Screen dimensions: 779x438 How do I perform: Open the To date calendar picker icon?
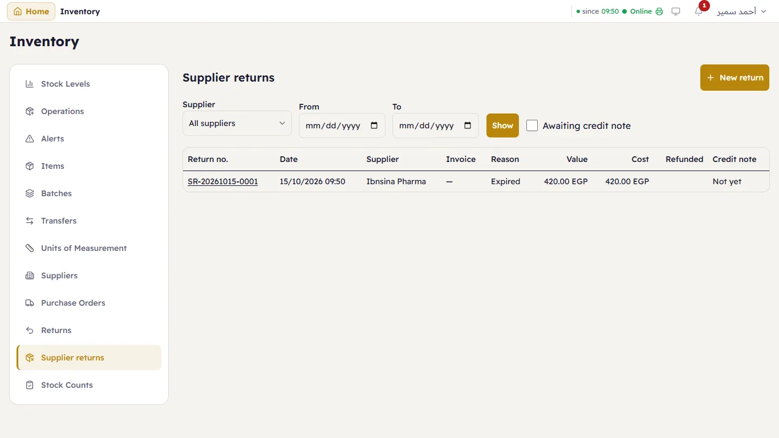tap(468, 125)
